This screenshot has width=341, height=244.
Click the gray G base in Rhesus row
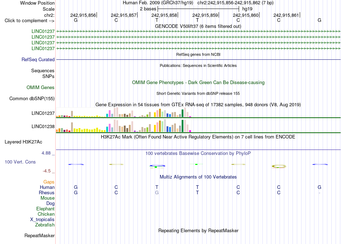click(157, 192)
